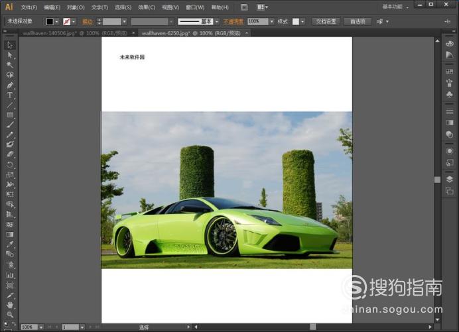459x332 pixels.
Task: Pick the Lasso tool
Action: point(10,75)
